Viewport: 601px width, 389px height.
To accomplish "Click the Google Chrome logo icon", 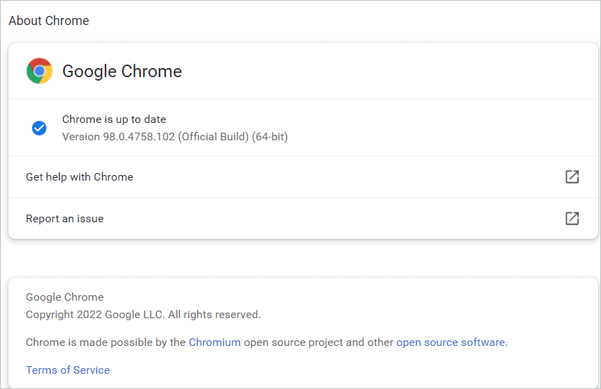I will pyautogui.click(x=40, y=71).
